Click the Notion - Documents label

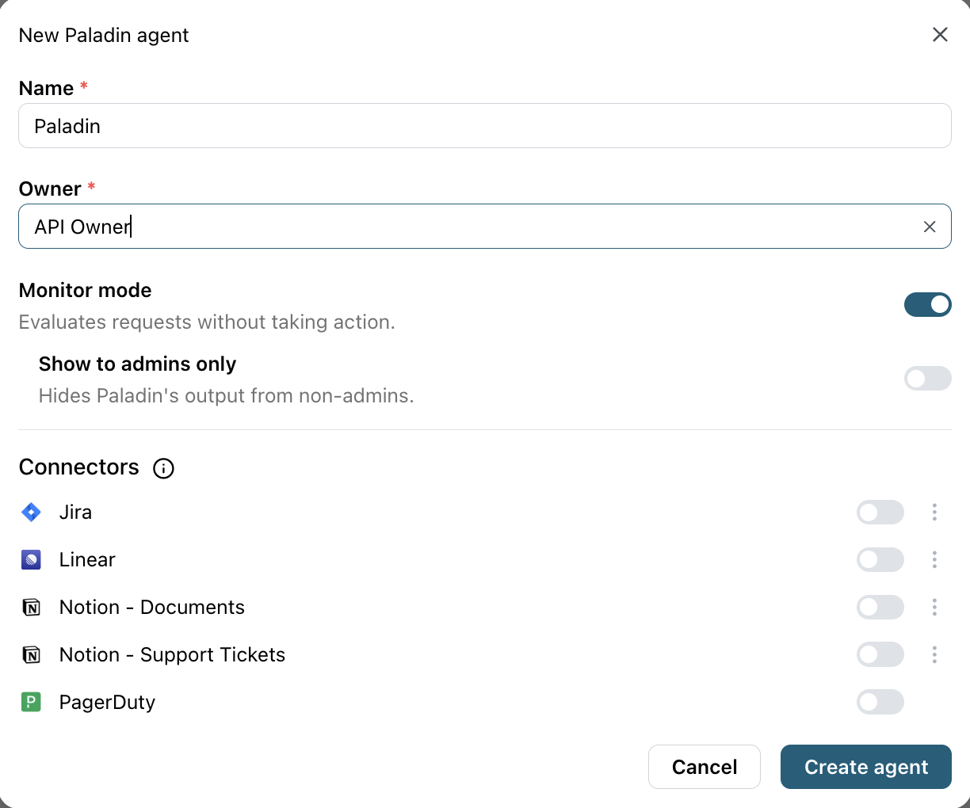(x=152, y=608)
